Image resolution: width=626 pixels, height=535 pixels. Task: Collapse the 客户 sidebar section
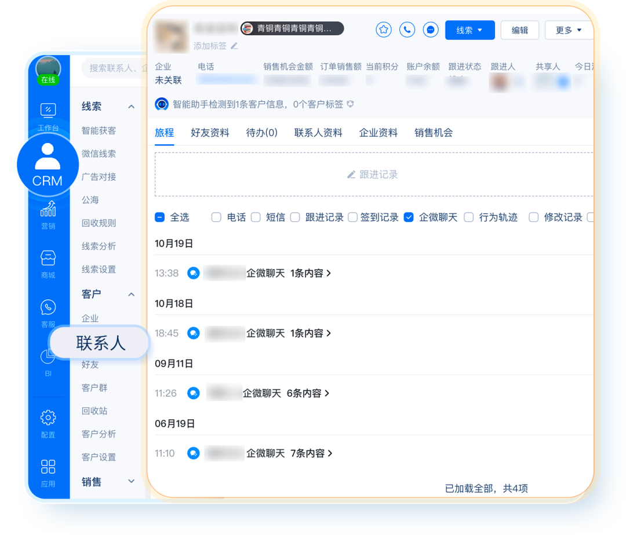click(x=132, y=294)
